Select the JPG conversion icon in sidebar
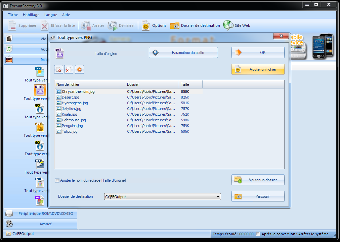Screen dimensions: 340x242 40,72
